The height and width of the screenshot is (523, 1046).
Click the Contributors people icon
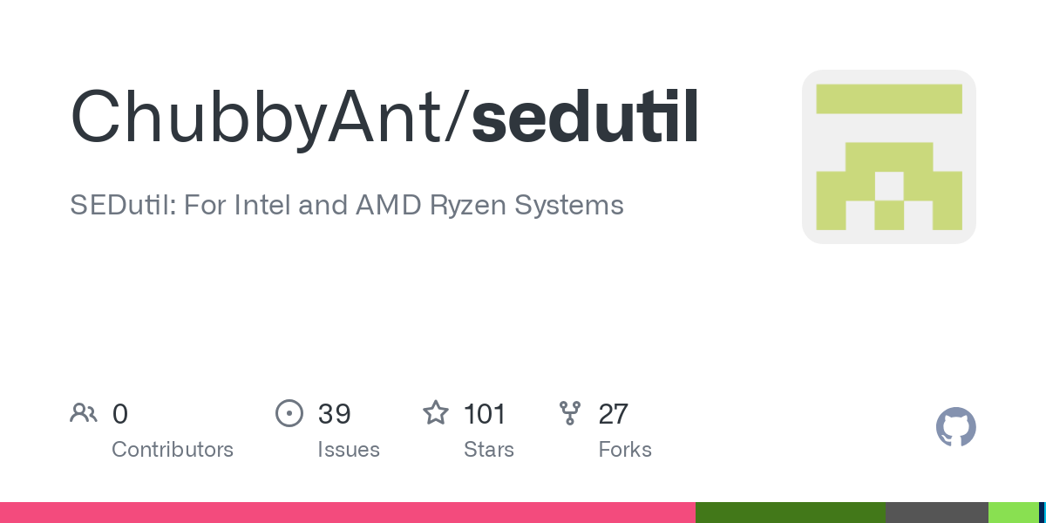click(x=84, y=413)
